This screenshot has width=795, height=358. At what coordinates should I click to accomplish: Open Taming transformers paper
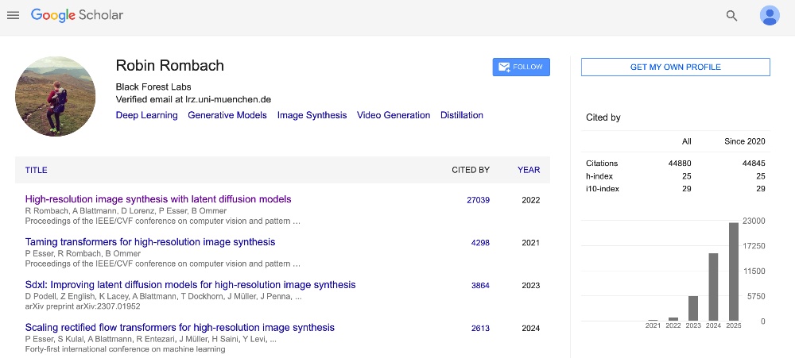[x=150, y=242]
